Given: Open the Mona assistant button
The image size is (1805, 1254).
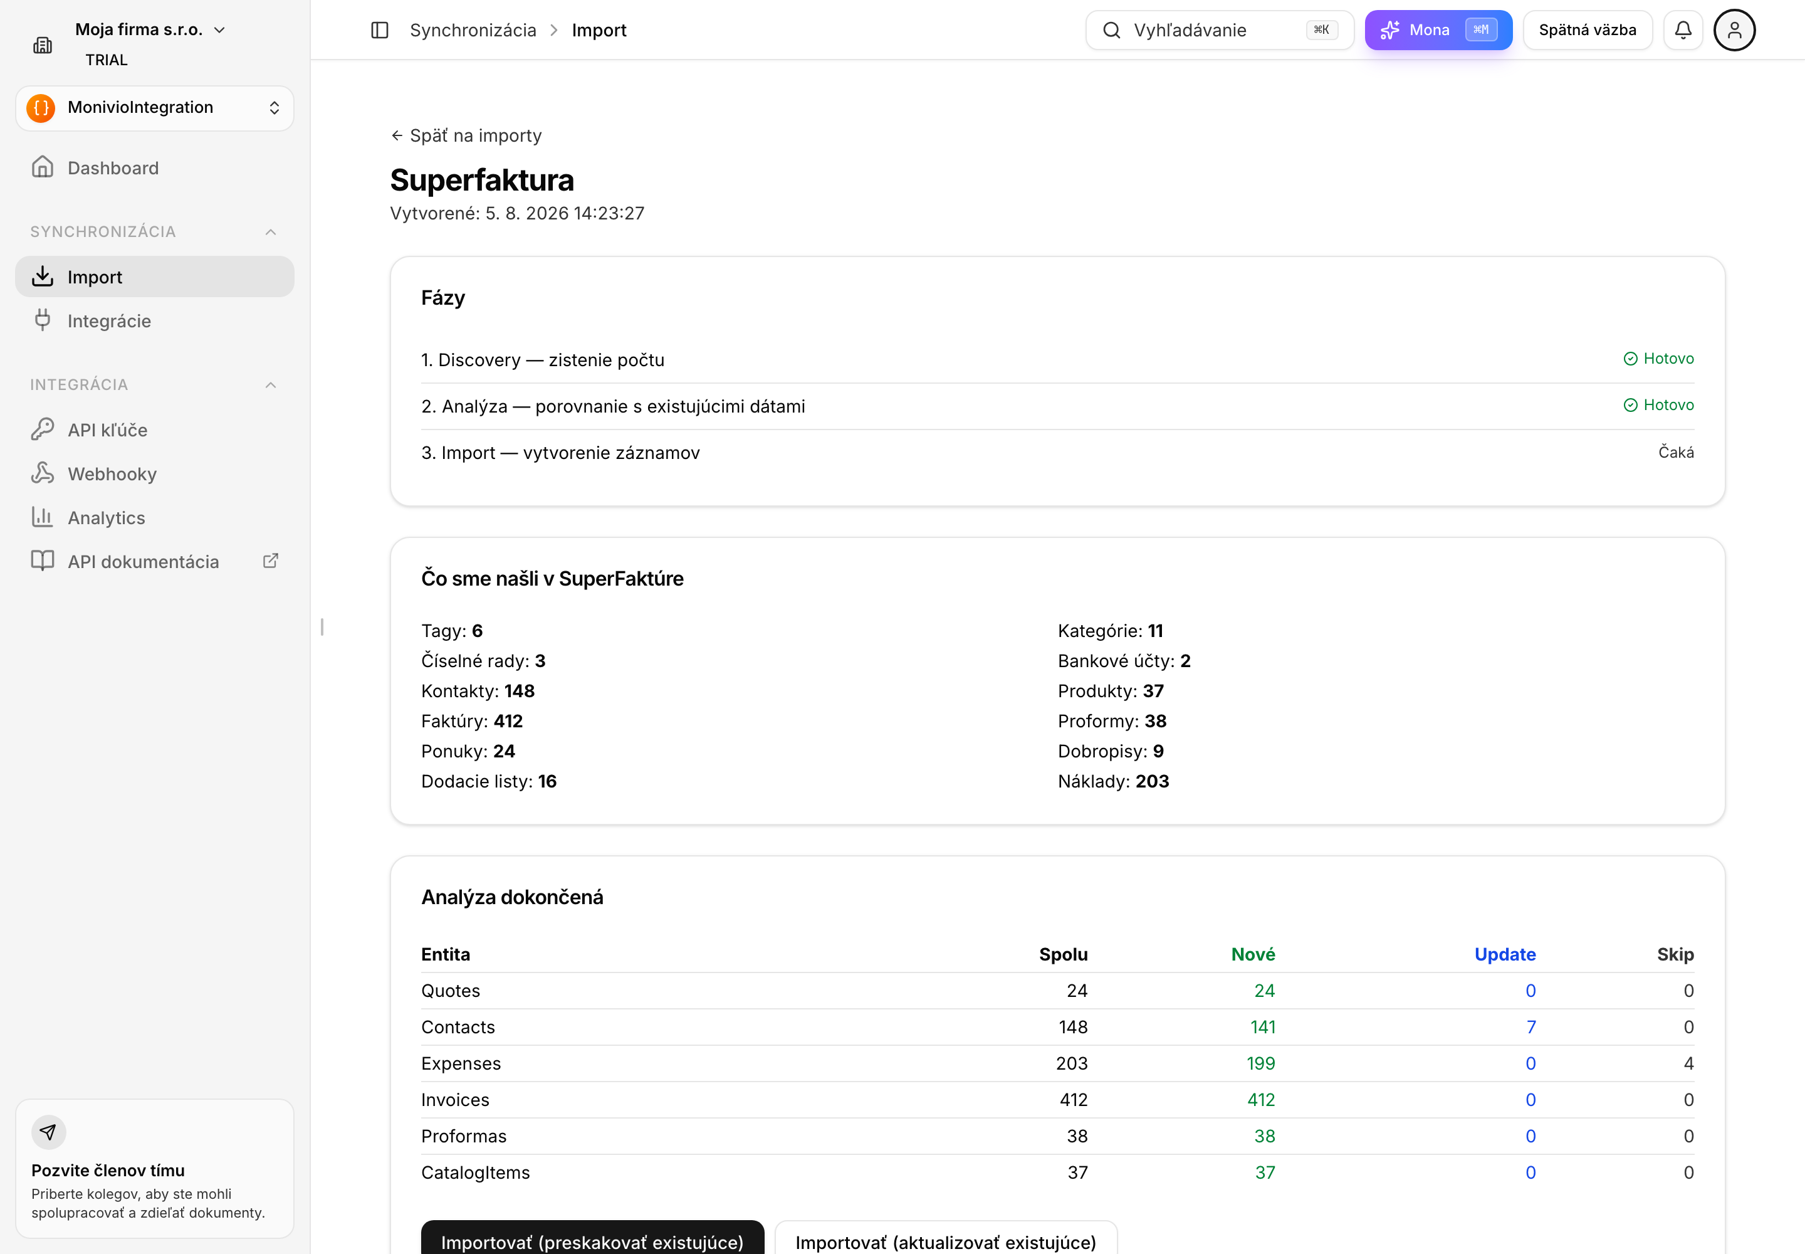Looking at the screenshot, I should coord(1438,30).
